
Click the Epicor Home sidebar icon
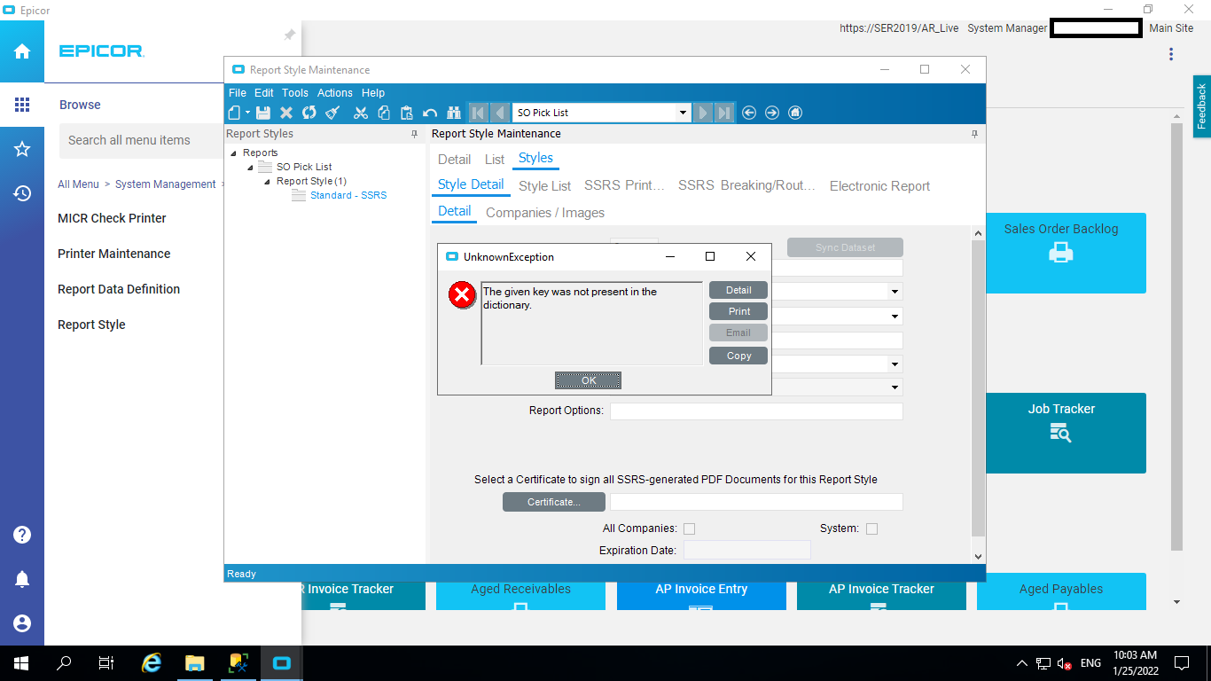tap(22, 51)
